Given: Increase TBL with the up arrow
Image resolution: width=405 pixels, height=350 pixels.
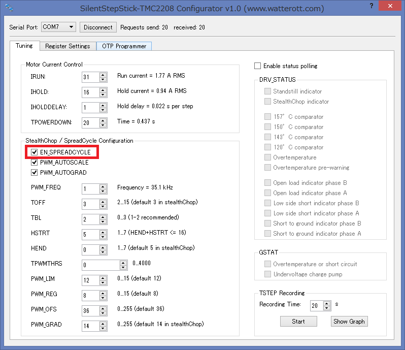Looking at the screenshot, I should [x=103, y=217].
